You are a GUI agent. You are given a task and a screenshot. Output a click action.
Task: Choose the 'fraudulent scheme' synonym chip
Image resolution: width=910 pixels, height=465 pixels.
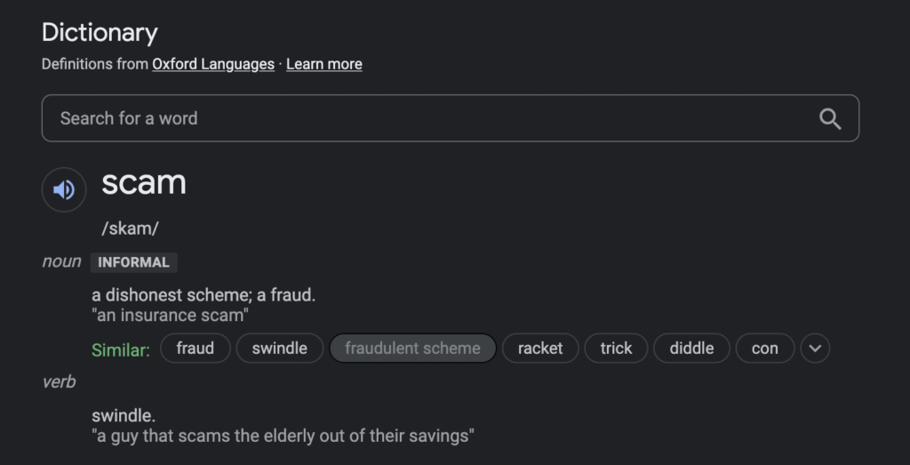[x=412, y=349]
